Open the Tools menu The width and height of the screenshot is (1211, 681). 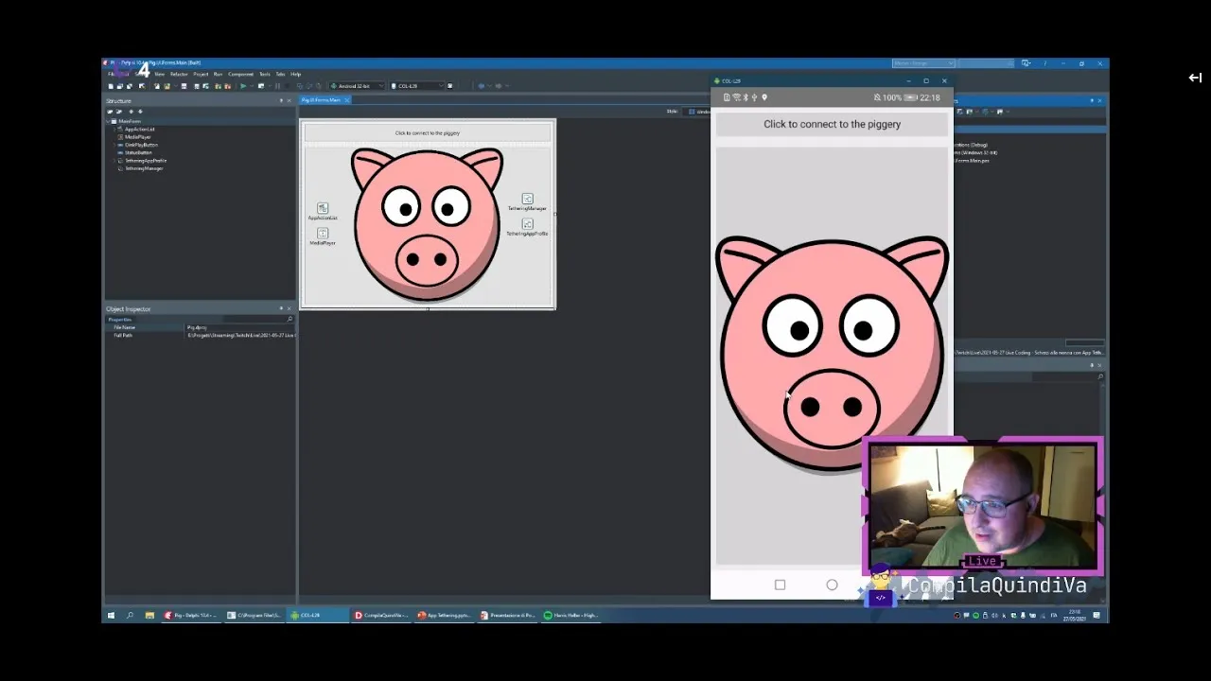[265, 74]
